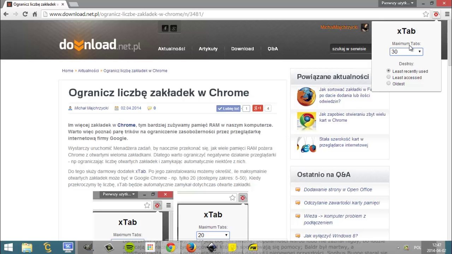
Task: Click the Facebook icon in site header
Action: coord(165,28)
